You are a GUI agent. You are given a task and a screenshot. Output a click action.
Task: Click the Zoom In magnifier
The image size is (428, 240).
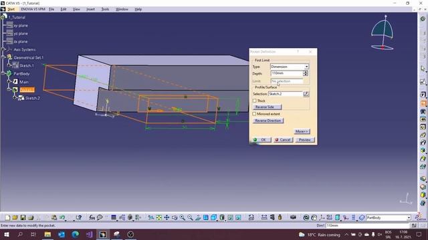(182, 217)
